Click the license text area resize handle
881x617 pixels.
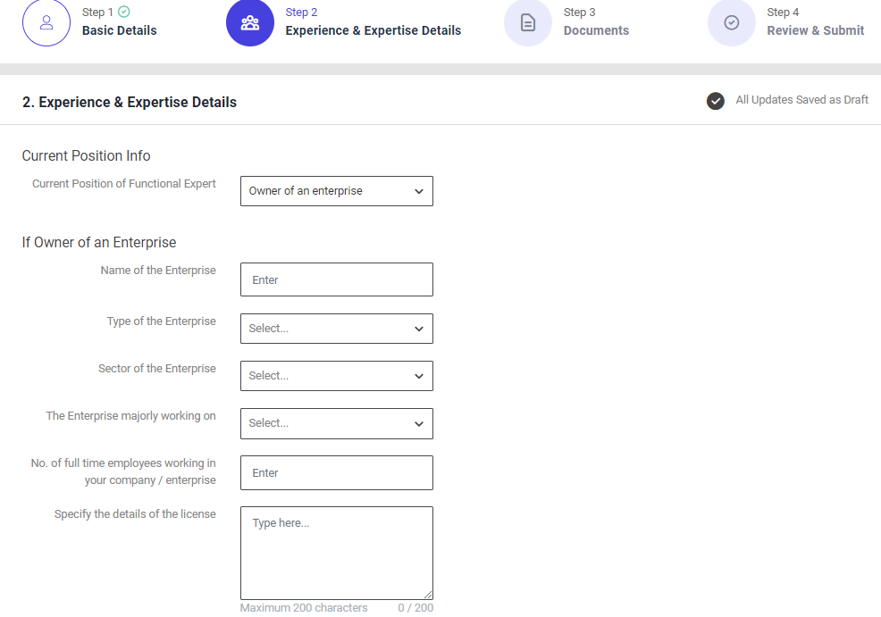coord(428,595)
